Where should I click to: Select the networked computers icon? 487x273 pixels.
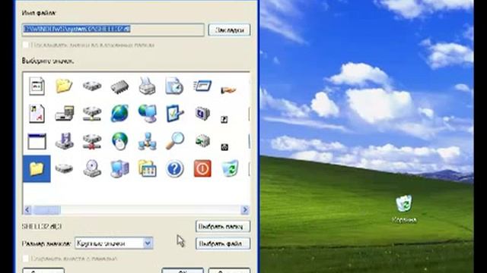click(147, 141)
